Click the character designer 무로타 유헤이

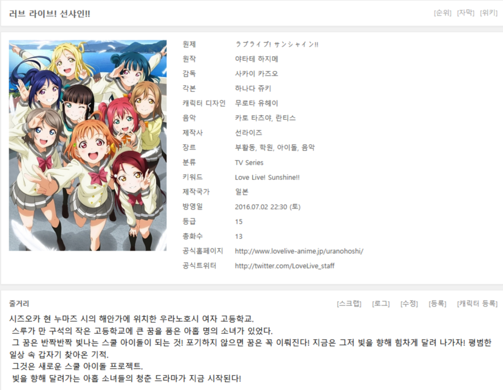coord(256,103)
